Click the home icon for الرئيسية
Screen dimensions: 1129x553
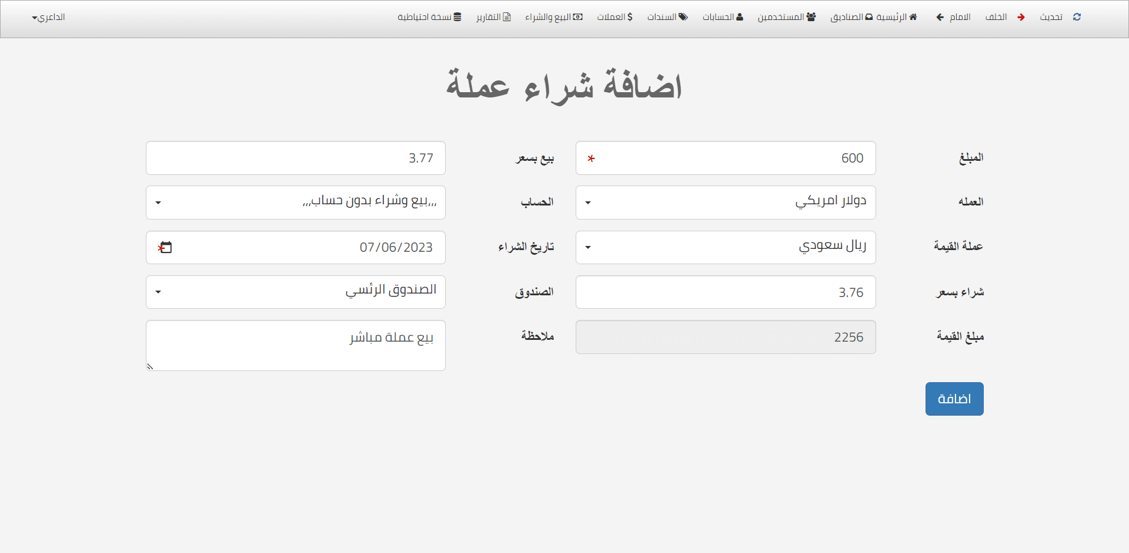913,17
